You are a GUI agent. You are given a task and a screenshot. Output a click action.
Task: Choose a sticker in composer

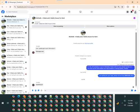pos(39,90)
